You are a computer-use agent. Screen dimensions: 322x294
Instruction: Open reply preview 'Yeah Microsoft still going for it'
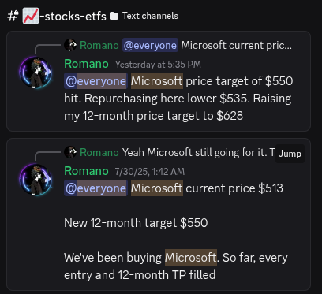pos(199,152)
